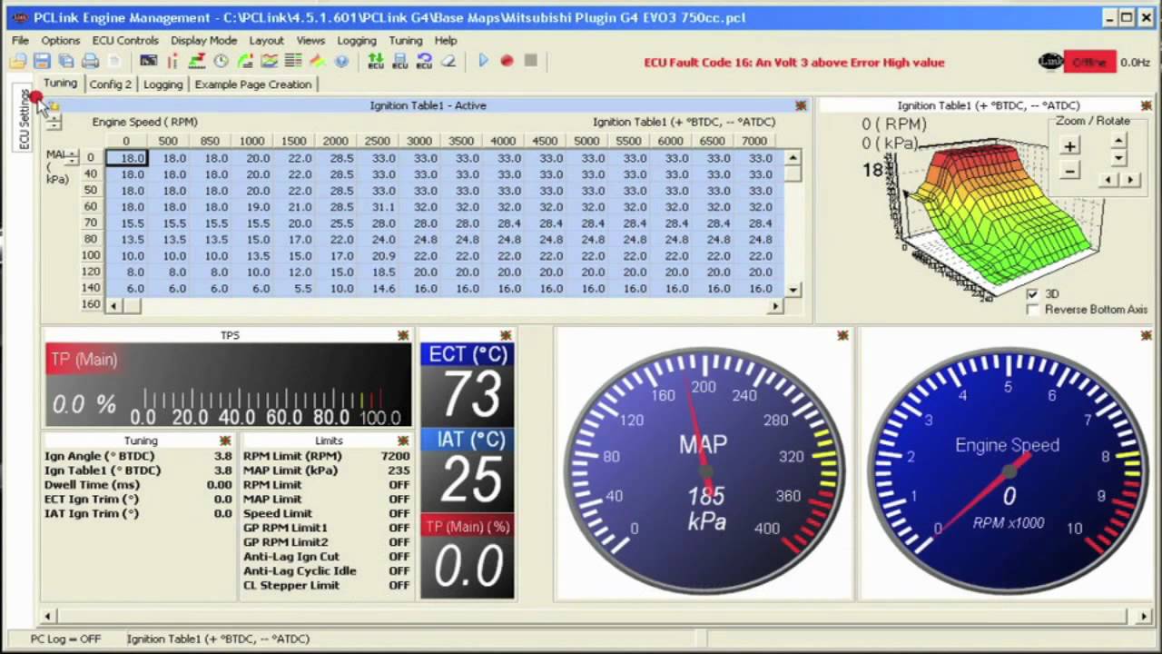Image resolution: width=1162 pixels, height=654 pixels.
Task: Click the eraser icon in toolbar
Action: click(448, 61)
